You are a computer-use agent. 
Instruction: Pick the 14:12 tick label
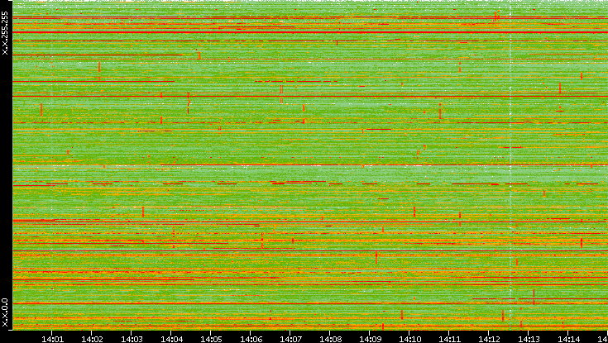[489, 339]
